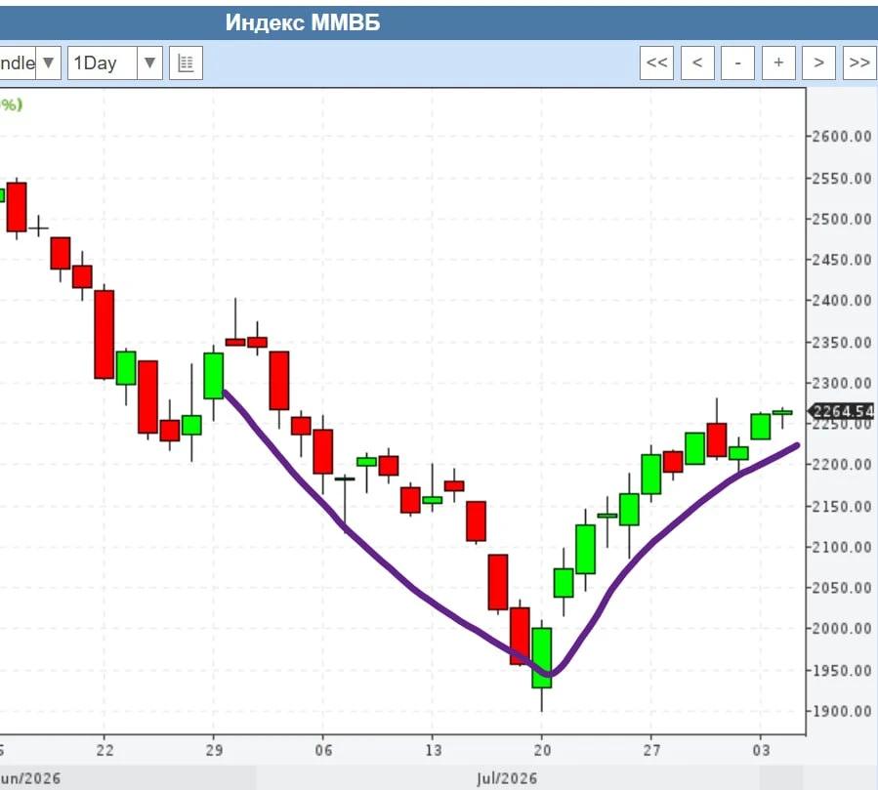Image resolution: width=878 pixels, height=790 pixels.
Task: Step chart forward with > button
Action: point(818,62)
